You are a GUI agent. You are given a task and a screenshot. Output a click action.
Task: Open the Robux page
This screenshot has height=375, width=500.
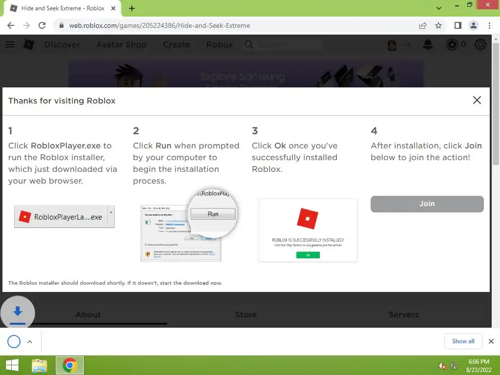(x=219, y=44)
